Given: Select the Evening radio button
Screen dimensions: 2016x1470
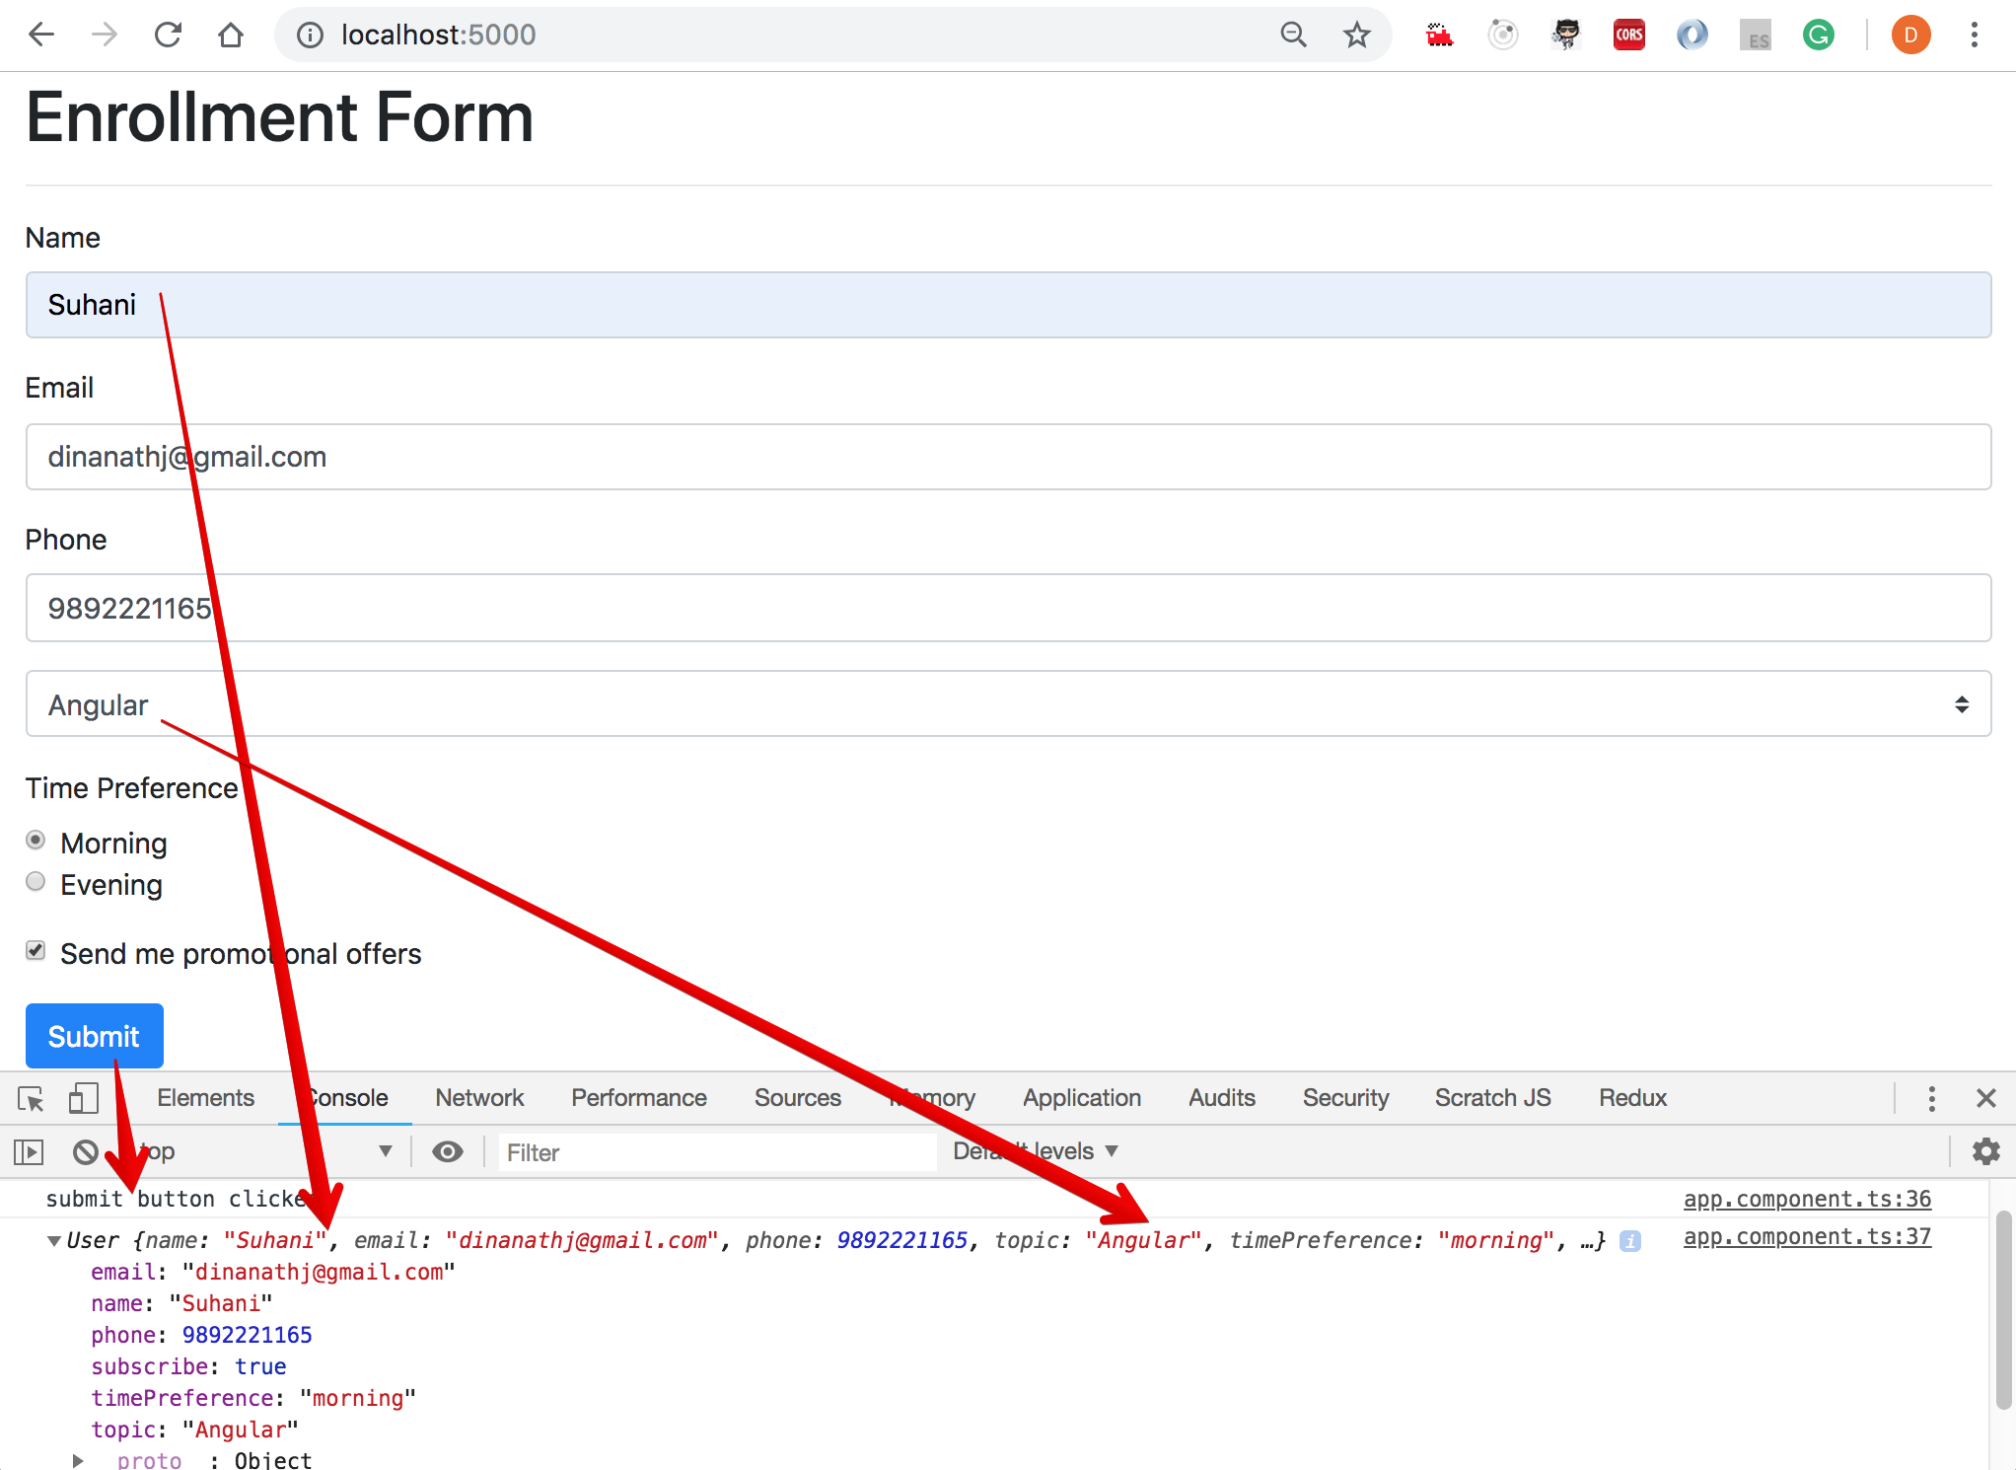Looking at the screenshot, I should 36,882.
